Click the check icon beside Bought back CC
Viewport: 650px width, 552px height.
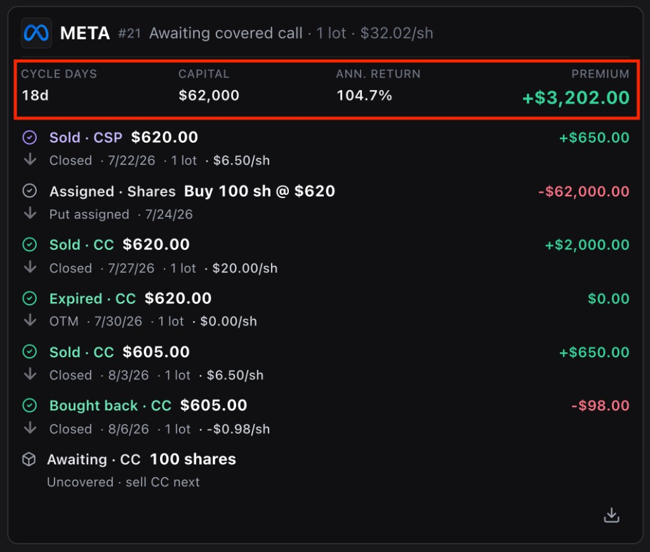click(x=29, y=405)
